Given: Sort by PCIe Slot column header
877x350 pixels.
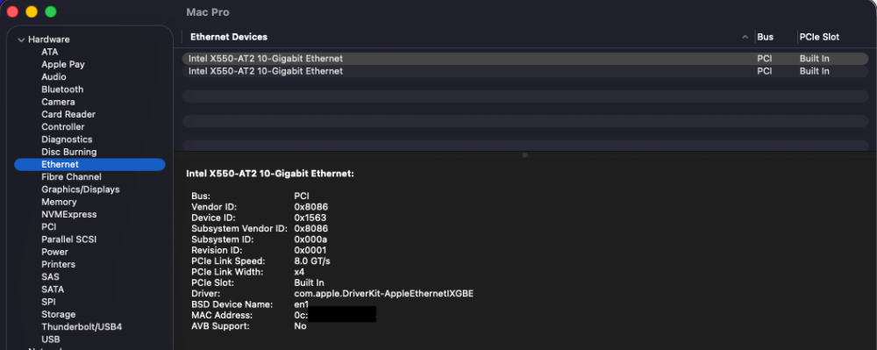Looking at the screenshot, I should [819, 37].
